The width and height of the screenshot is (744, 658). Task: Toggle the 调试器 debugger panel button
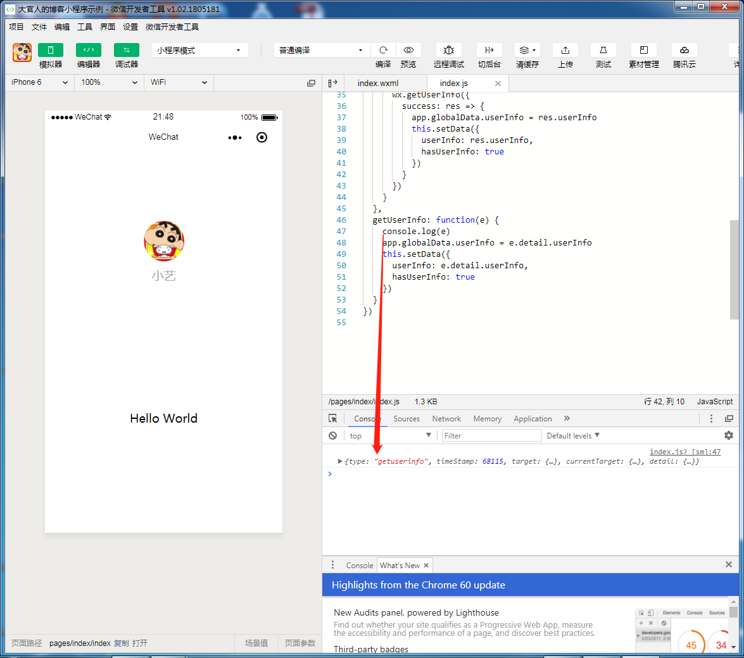(x=126, y=50)
